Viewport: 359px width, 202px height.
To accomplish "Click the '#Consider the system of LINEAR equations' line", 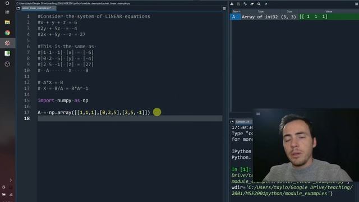I will coord(94,16).
